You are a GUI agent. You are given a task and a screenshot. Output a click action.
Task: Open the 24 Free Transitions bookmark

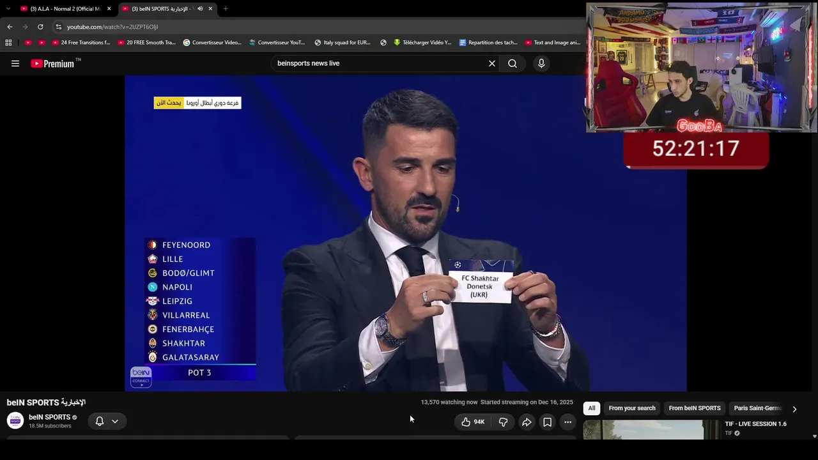coord(81,43)
